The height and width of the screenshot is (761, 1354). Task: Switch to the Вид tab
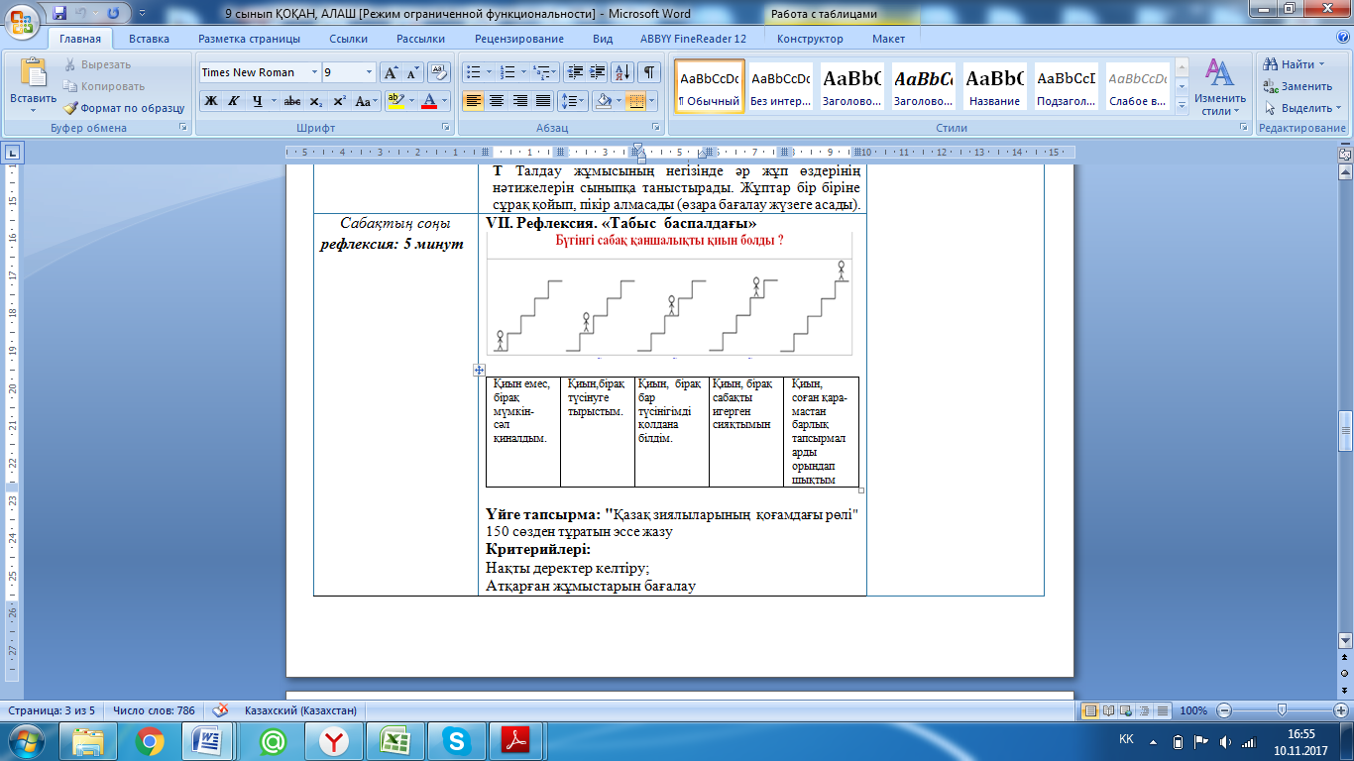603,39
